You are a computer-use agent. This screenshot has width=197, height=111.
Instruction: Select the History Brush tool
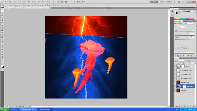tap(2, 32)
